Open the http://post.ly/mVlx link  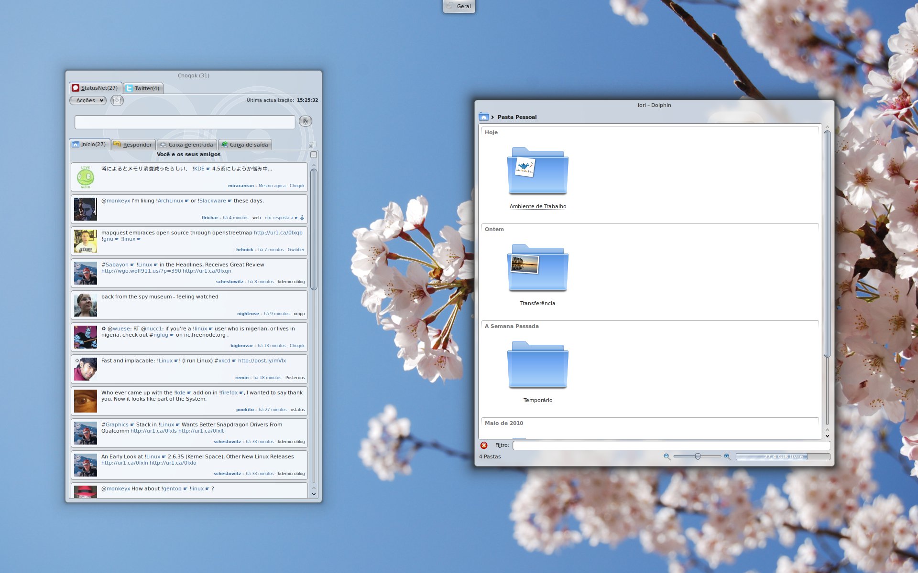262,361
